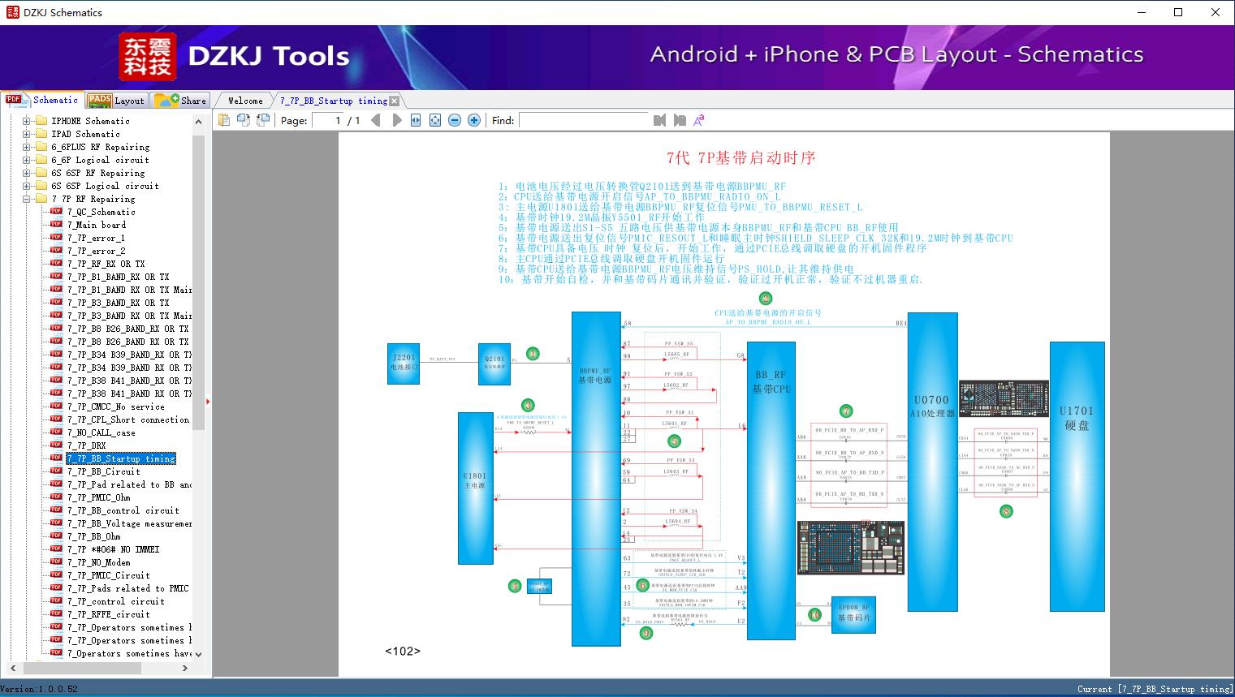Click the third pages icon in the viewer toolbar
This screenshot has height=697, width=1235.
pos(263,120)
